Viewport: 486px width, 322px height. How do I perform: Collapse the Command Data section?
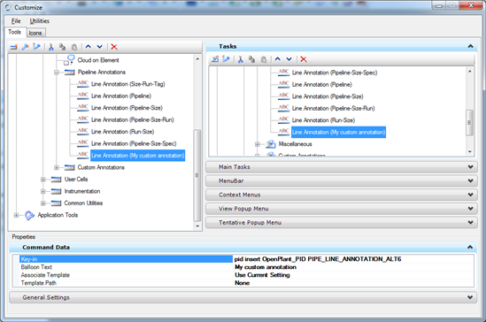coord(470,247)
